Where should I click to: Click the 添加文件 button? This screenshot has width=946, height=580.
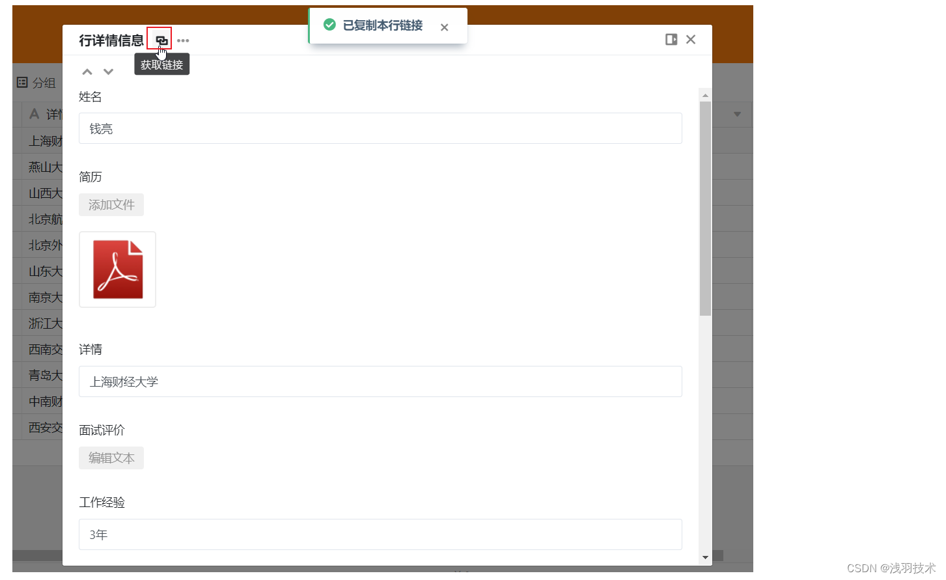[111, 205]
